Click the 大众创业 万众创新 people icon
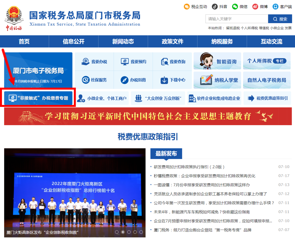 138,98
